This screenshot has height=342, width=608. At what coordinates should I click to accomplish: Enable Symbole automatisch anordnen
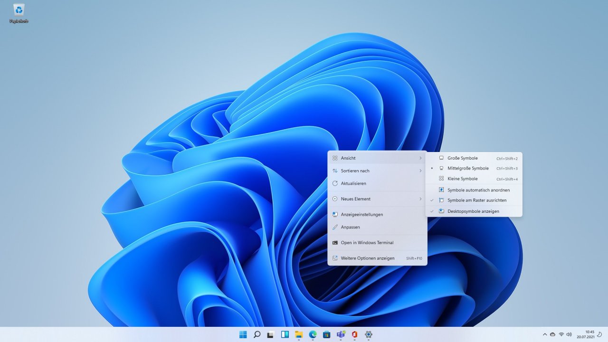coord(474,190)
